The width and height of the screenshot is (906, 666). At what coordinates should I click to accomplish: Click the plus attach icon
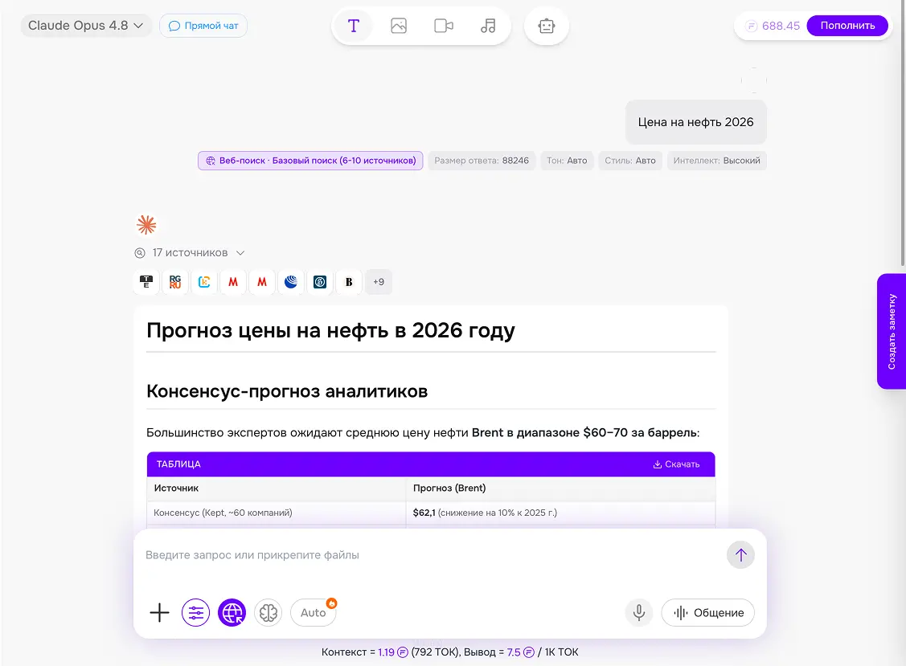(x=159, y=613)
